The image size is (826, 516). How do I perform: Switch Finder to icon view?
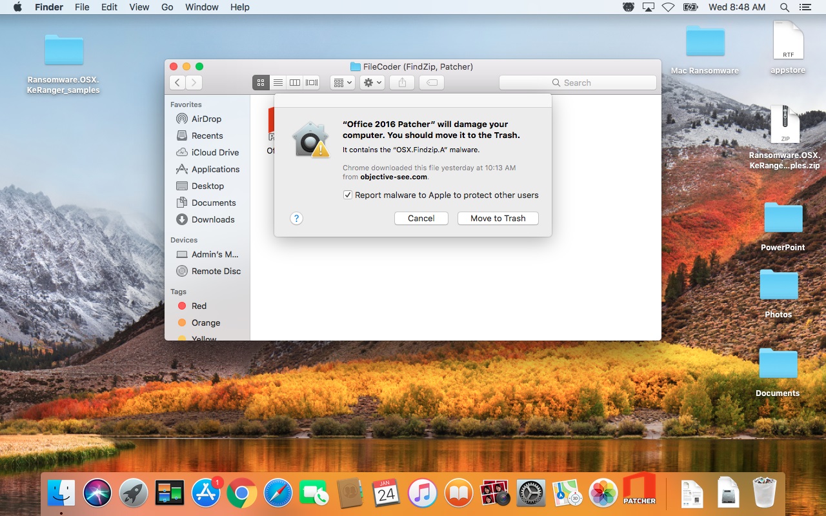click(x=261, y=83)
